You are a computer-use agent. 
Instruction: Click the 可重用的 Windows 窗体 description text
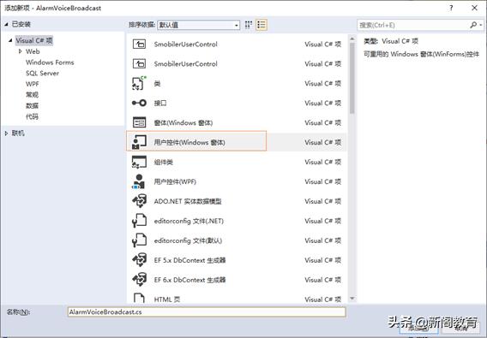click(422, 54)
